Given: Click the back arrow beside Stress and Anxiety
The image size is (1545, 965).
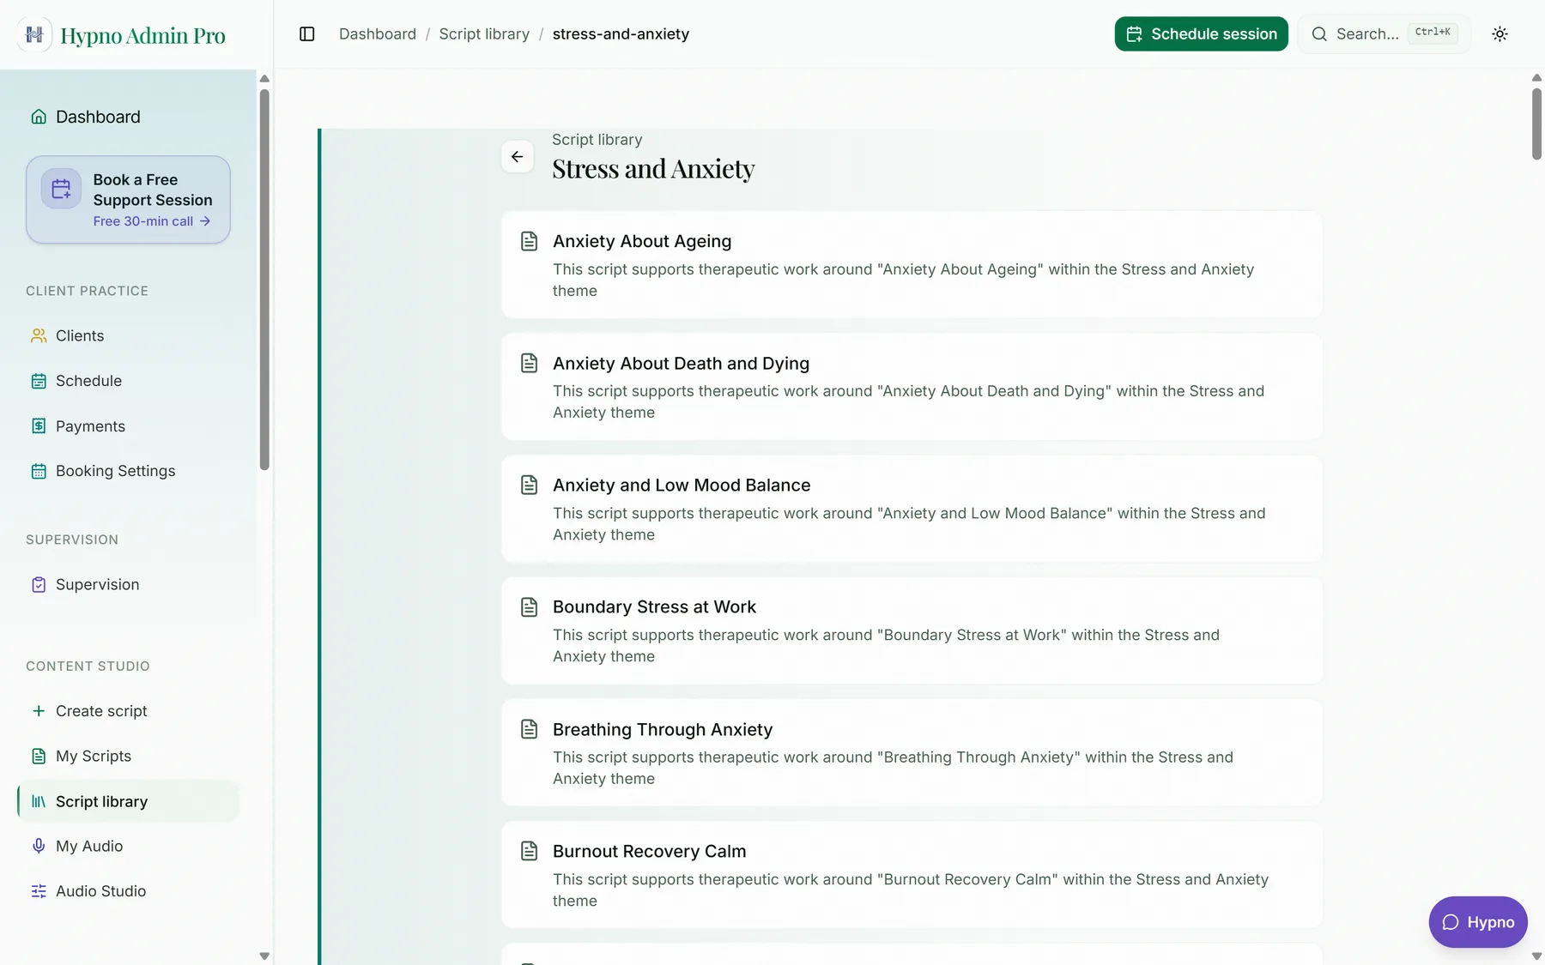Looking at the screenshot, I should [518, 157].
